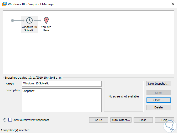Enable Show AutoProtect snapshots checkbox
This screenshot has height=133, width=177.
(x=10, y=120)
